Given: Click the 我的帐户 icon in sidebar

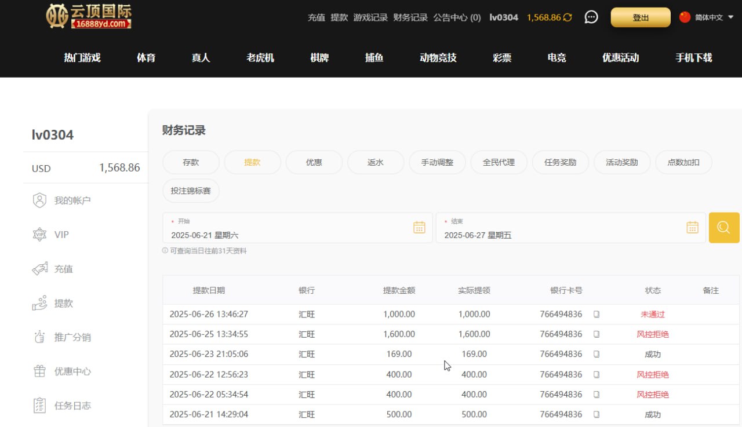Looking at the screenshot, I should click(39, 200).
